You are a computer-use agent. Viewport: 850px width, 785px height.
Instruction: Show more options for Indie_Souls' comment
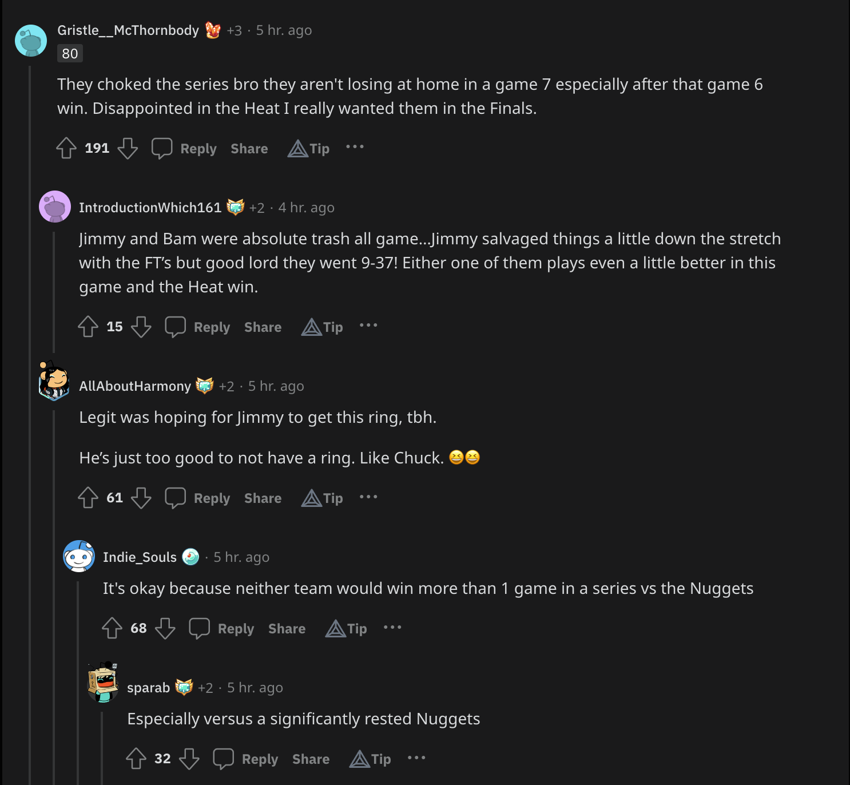pyautogui.click(x=392, y=628)
